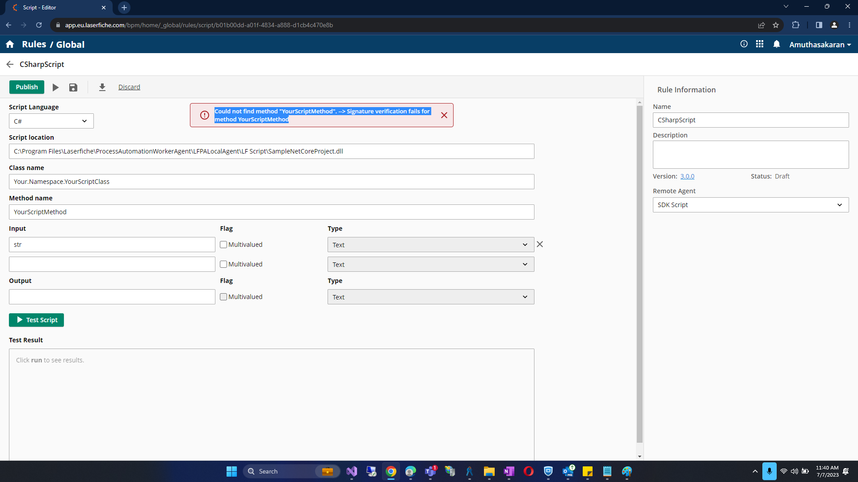
Task: Run script using the play icon in toolbar
Action: (x=55, y=87)
